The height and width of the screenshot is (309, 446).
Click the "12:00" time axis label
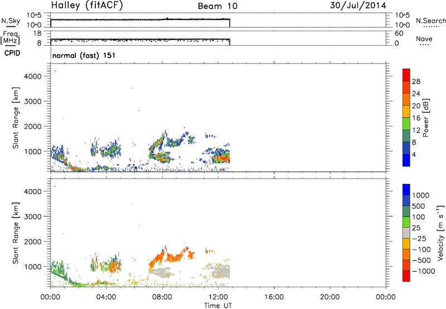pyautogui.click(x=218, y=297)
